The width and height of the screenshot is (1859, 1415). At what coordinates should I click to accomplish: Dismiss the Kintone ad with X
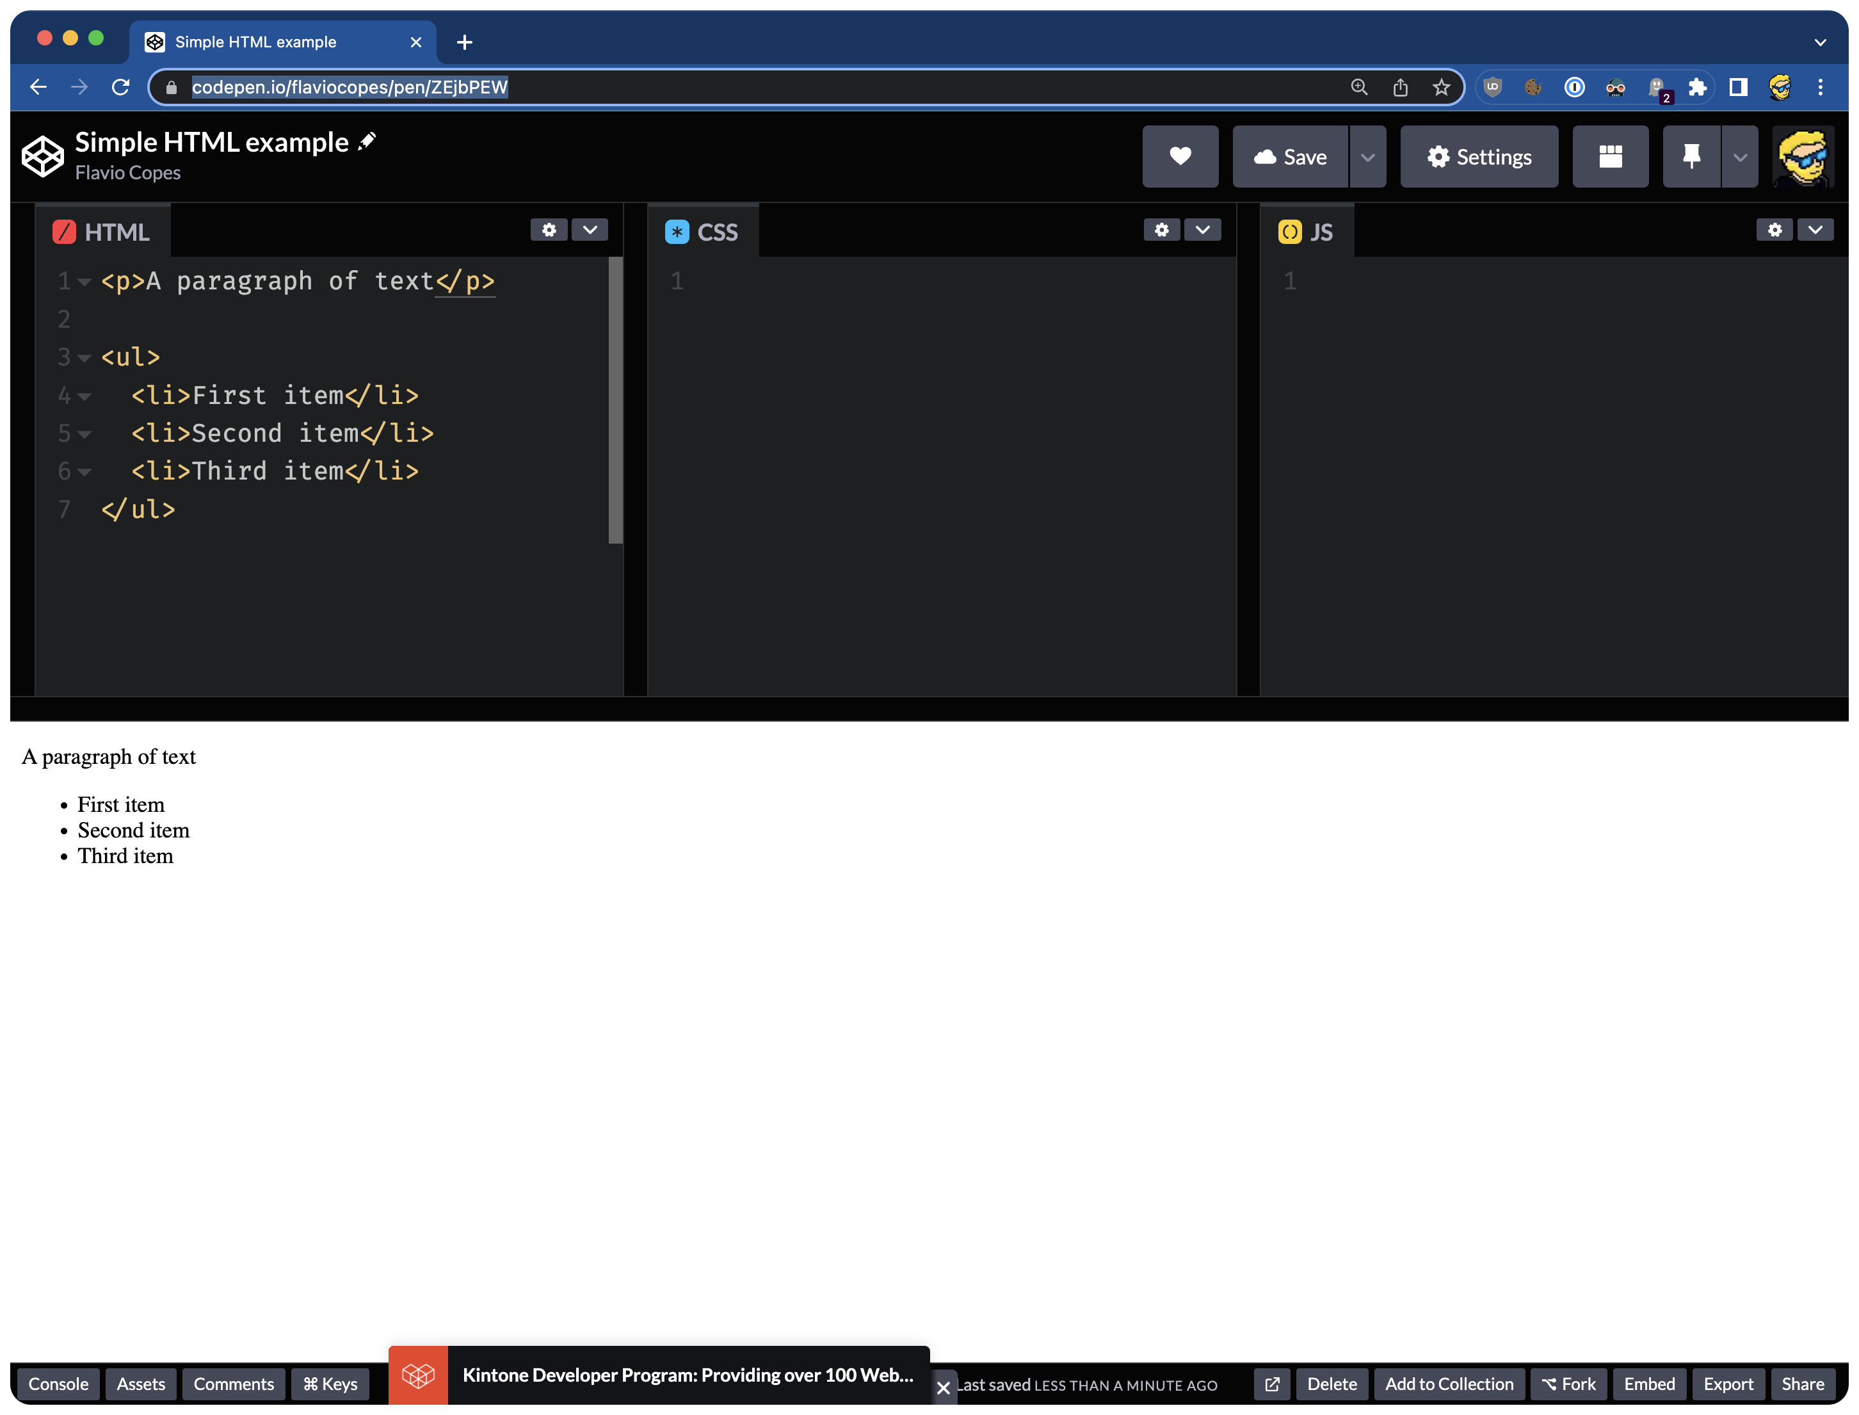[x=943, y=1387]
